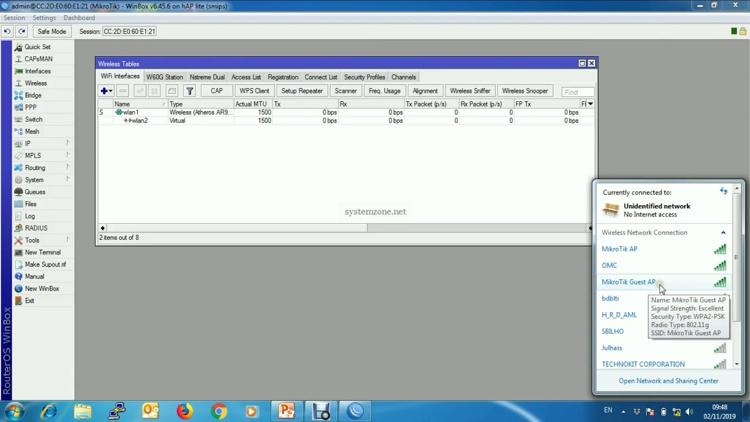This screenshot has height=422, width=750.
Task: Click the Find field in Wireless Tables
Action: (x=578, y=91)
